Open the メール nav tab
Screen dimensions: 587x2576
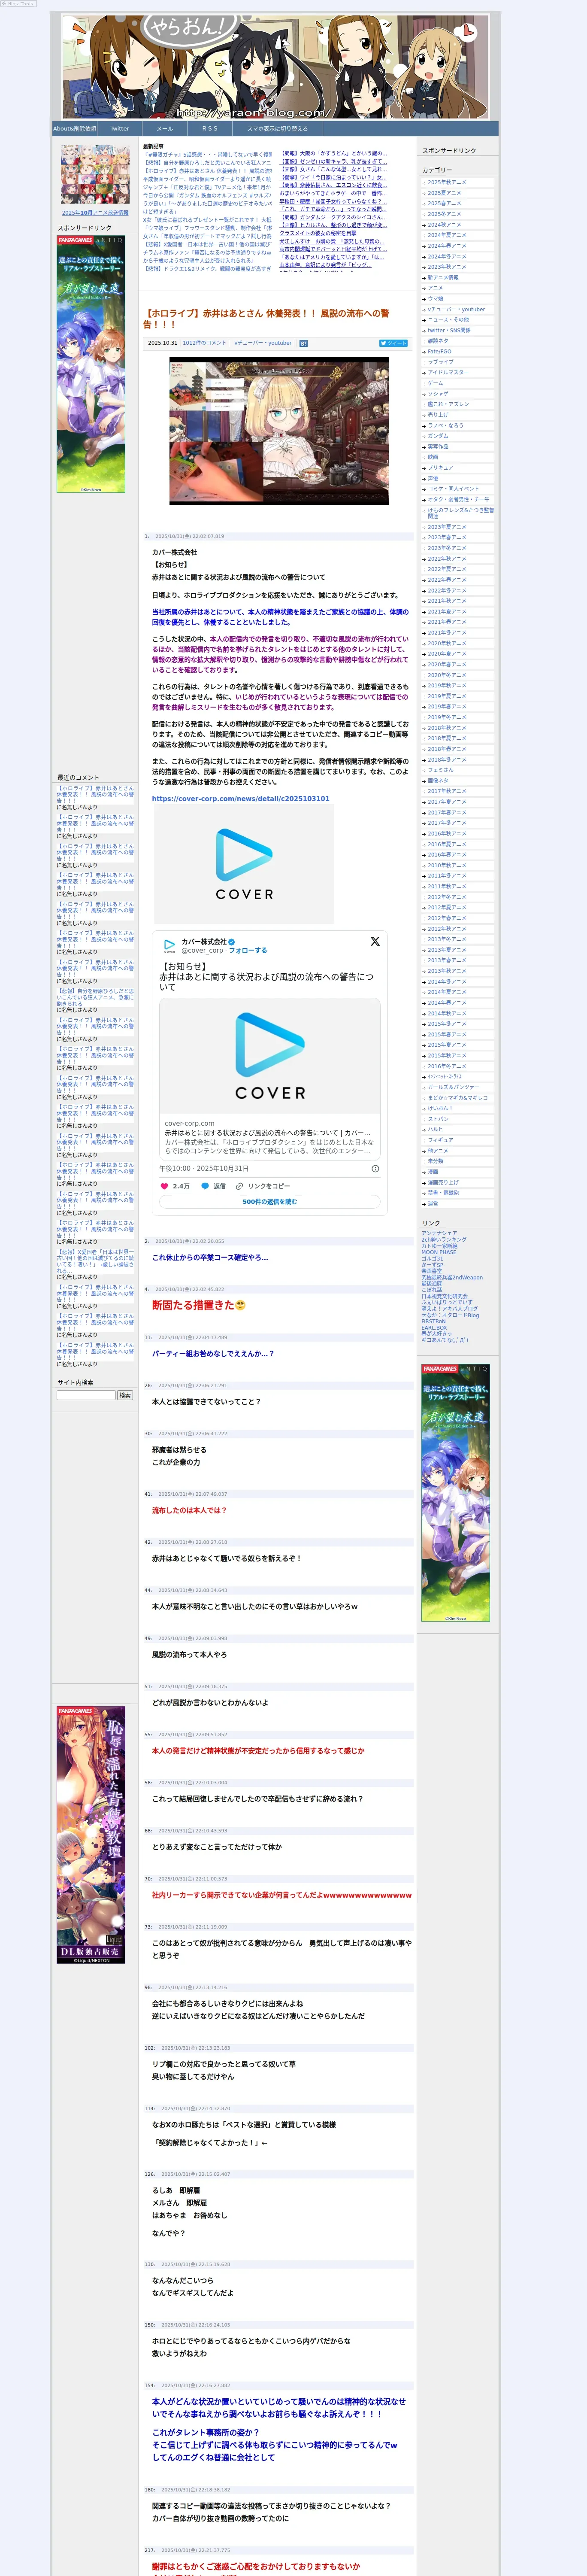(165, 129)
